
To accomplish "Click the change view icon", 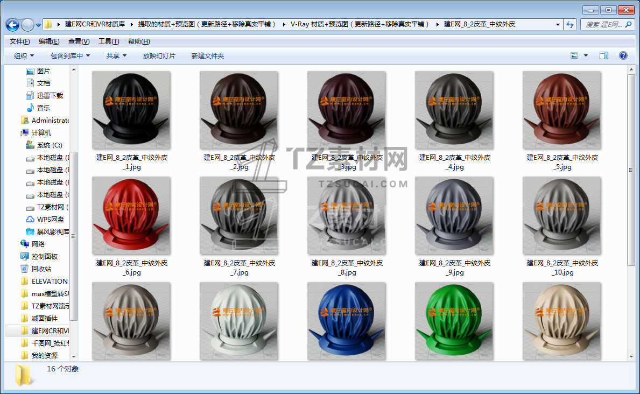I will (574, 55).
